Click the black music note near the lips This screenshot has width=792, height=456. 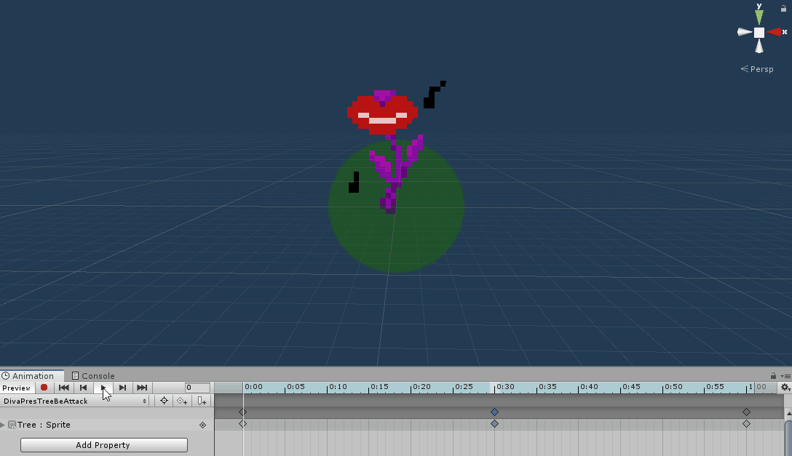point(433,95)
